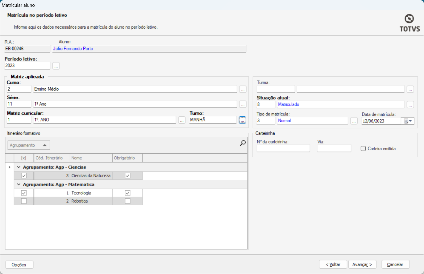
Task: Open the Turma lookup ellipsis button
Action: click(x=410, y=89)
